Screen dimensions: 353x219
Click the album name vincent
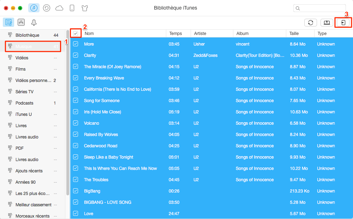pos(243,44)
